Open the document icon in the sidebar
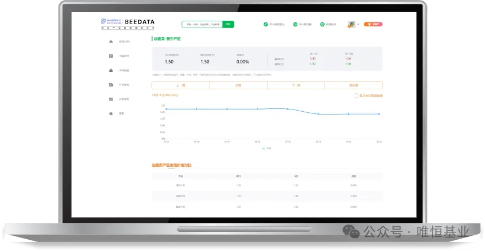Screen dimensions: 485x251 (111, 85)
